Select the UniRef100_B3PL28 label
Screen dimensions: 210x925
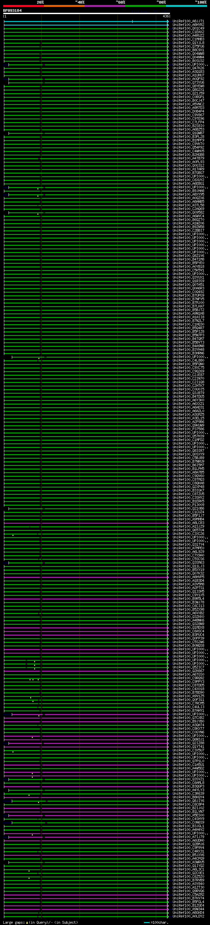[x=188, y=137]
